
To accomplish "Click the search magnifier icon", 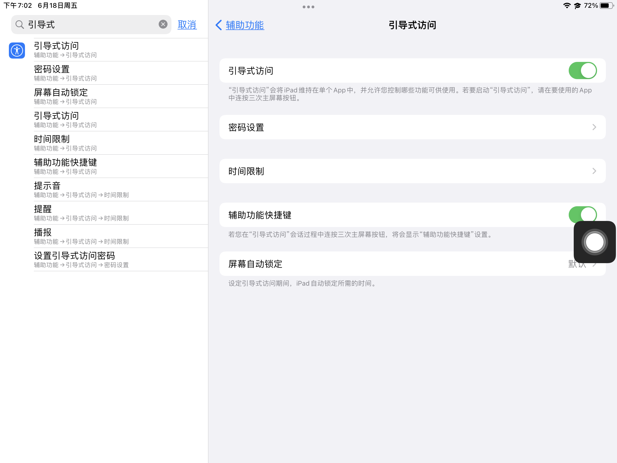I will click(19, 24).
